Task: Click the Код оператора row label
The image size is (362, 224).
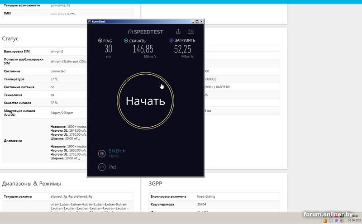Action: click(162, 205)
